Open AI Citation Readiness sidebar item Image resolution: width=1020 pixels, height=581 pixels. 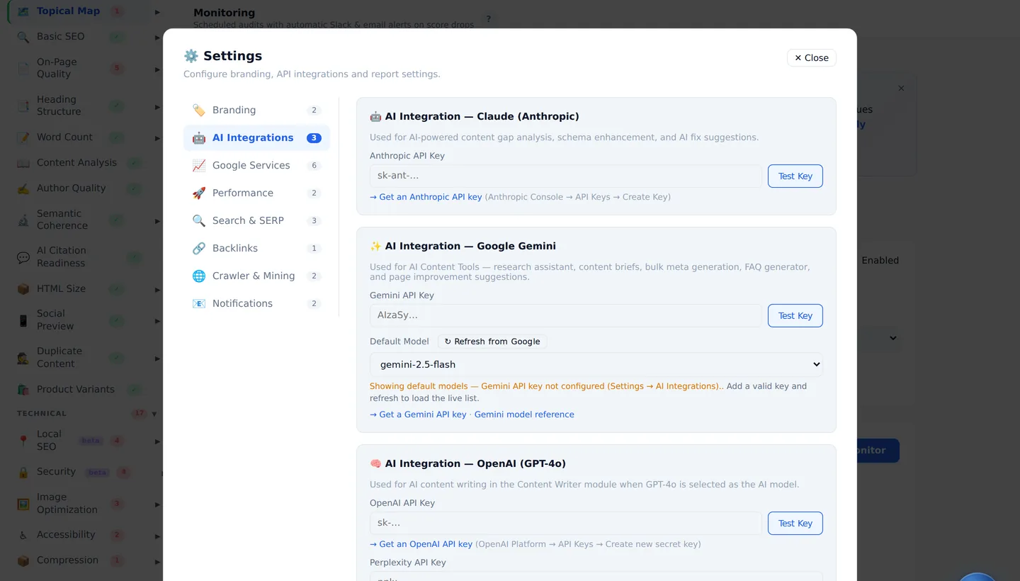[62, 256]
